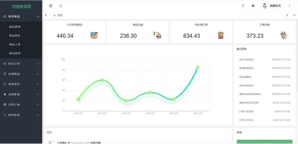Screen dimensions: 298x144
Task: Select the 首页 tab
Action: 58,15
